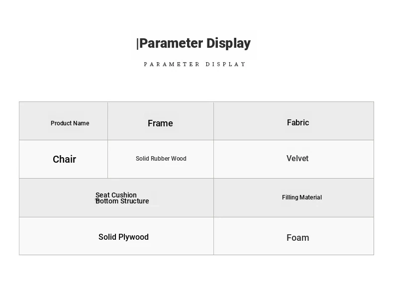Click the "Seat Cushion" text line
The width and height of the screenshot is (393, 288).
tap(116, 194)
